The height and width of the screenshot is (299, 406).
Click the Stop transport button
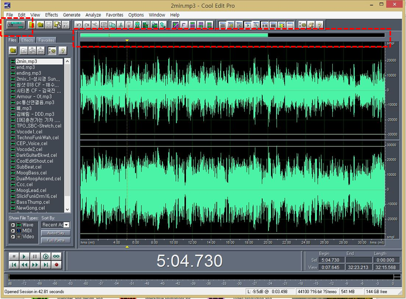(14, 256)
